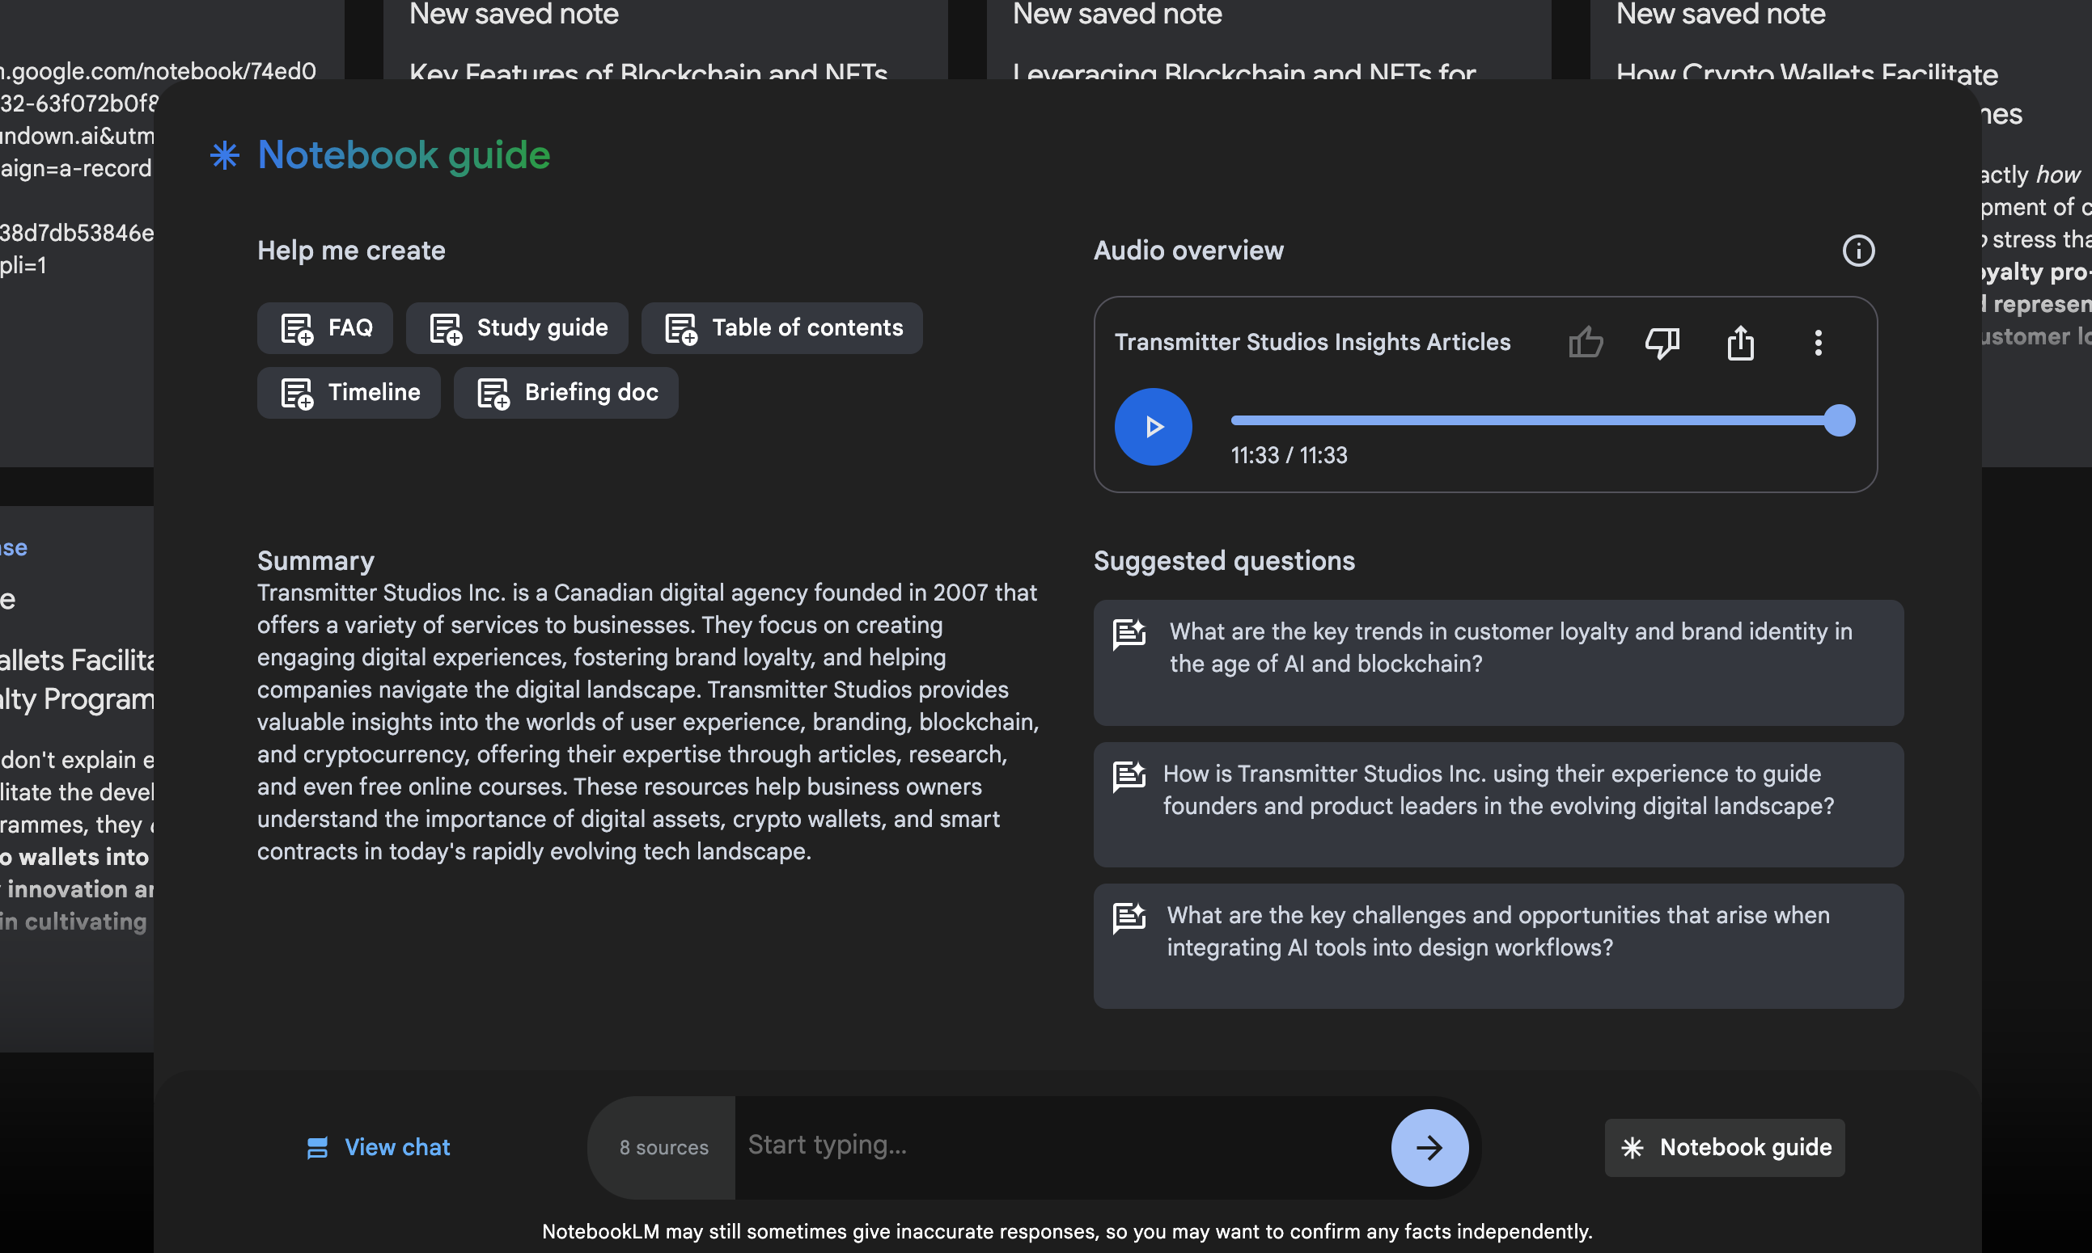Click the thumbs down icon on audio
This screenshot has height=1253, width=2092.
[1662, 342]
